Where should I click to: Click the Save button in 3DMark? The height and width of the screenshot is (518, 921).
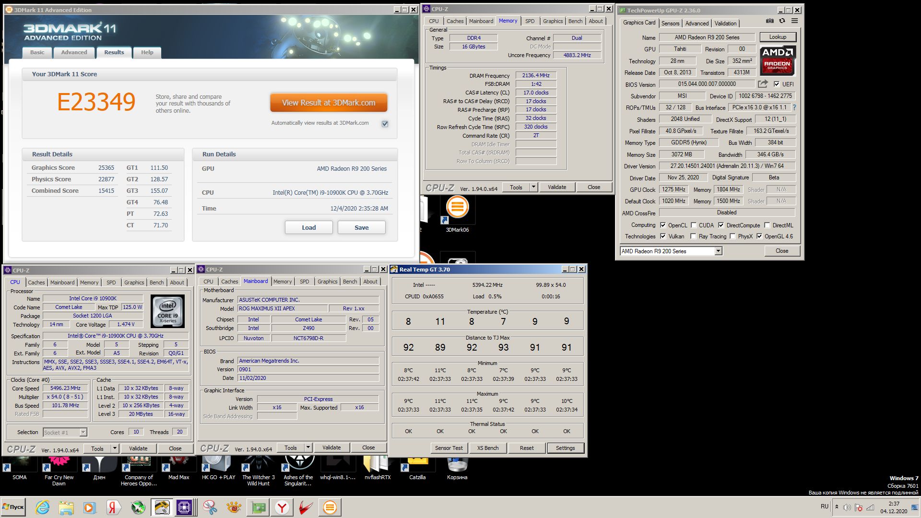coord(362,227)
